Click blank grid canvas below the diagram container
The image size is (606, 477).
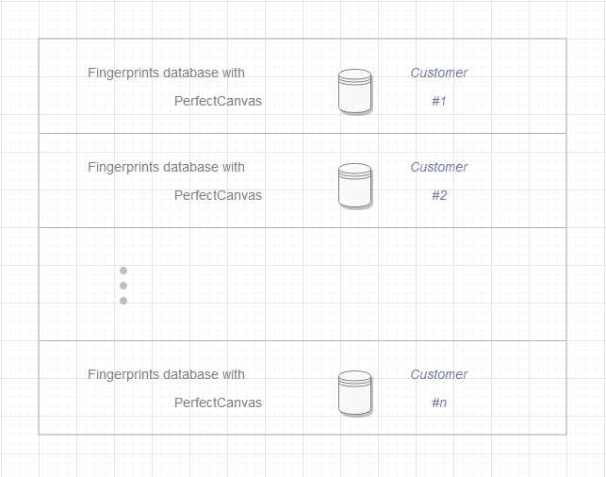pyautogui.click(x=302, y=457)
